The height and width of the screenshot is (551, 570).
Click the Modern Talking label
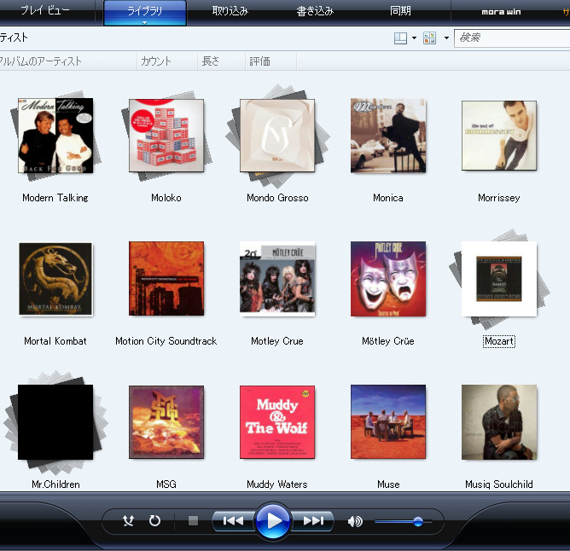55,198
